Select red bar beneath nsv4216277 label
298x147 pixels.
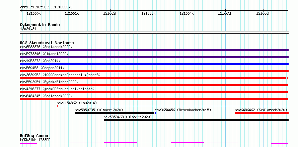coord(154,92)
